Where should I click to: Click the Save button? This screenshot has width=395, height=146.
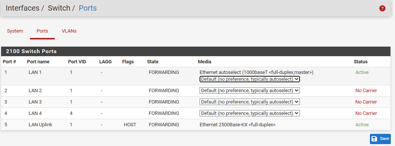[x=380, y=139]
